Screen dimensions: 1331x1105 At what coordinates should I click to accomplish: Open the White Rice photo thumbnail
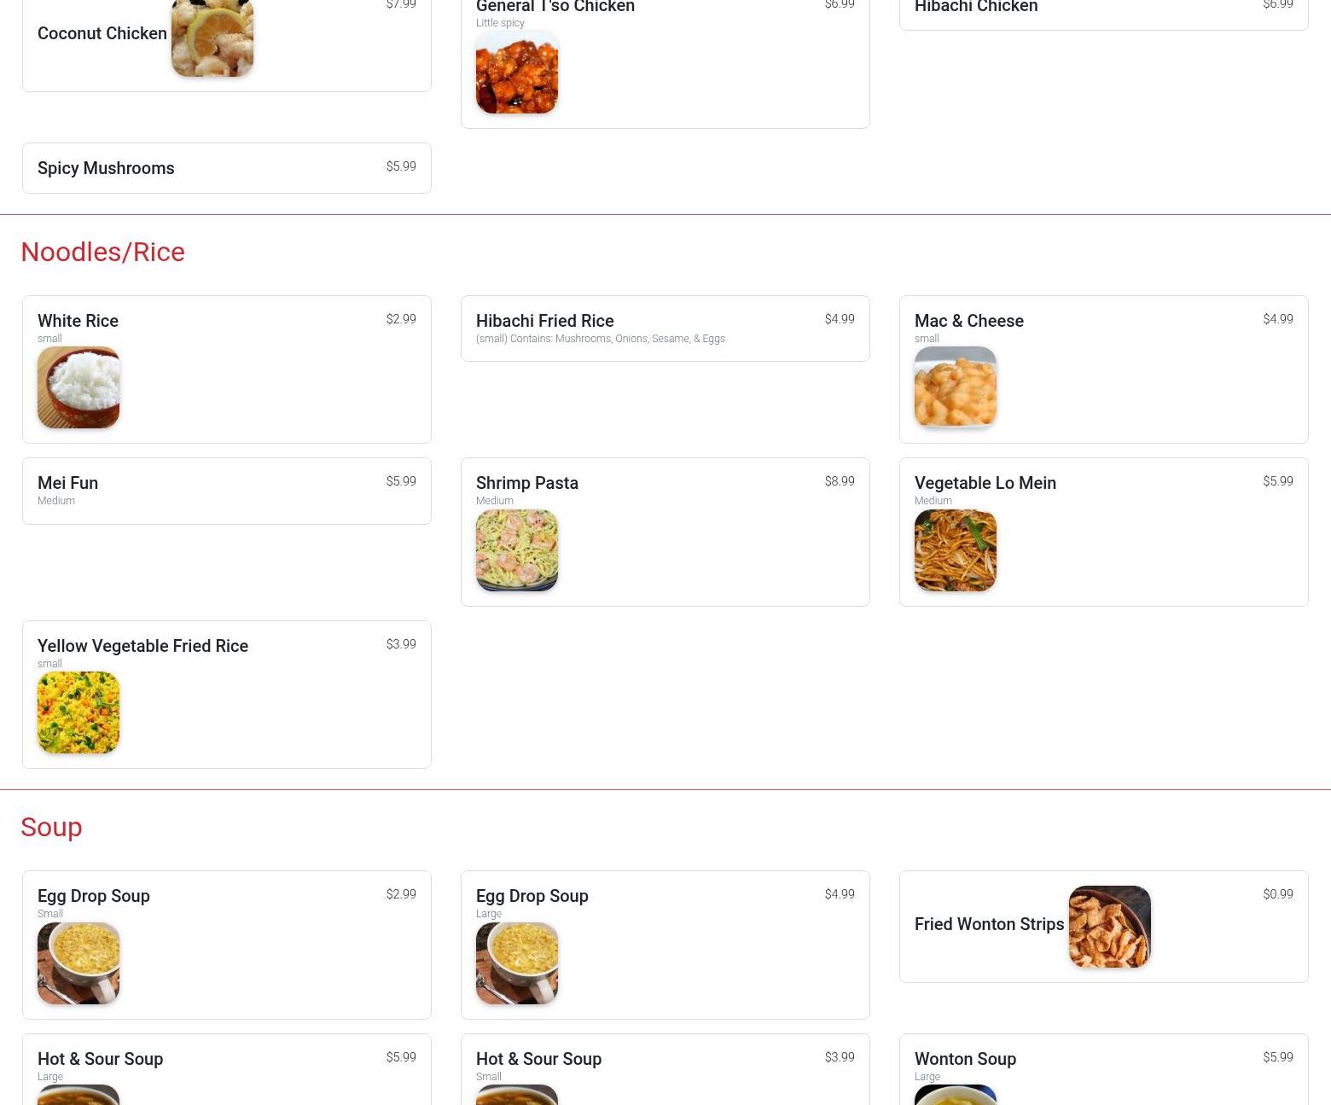(x=78, y=387)
